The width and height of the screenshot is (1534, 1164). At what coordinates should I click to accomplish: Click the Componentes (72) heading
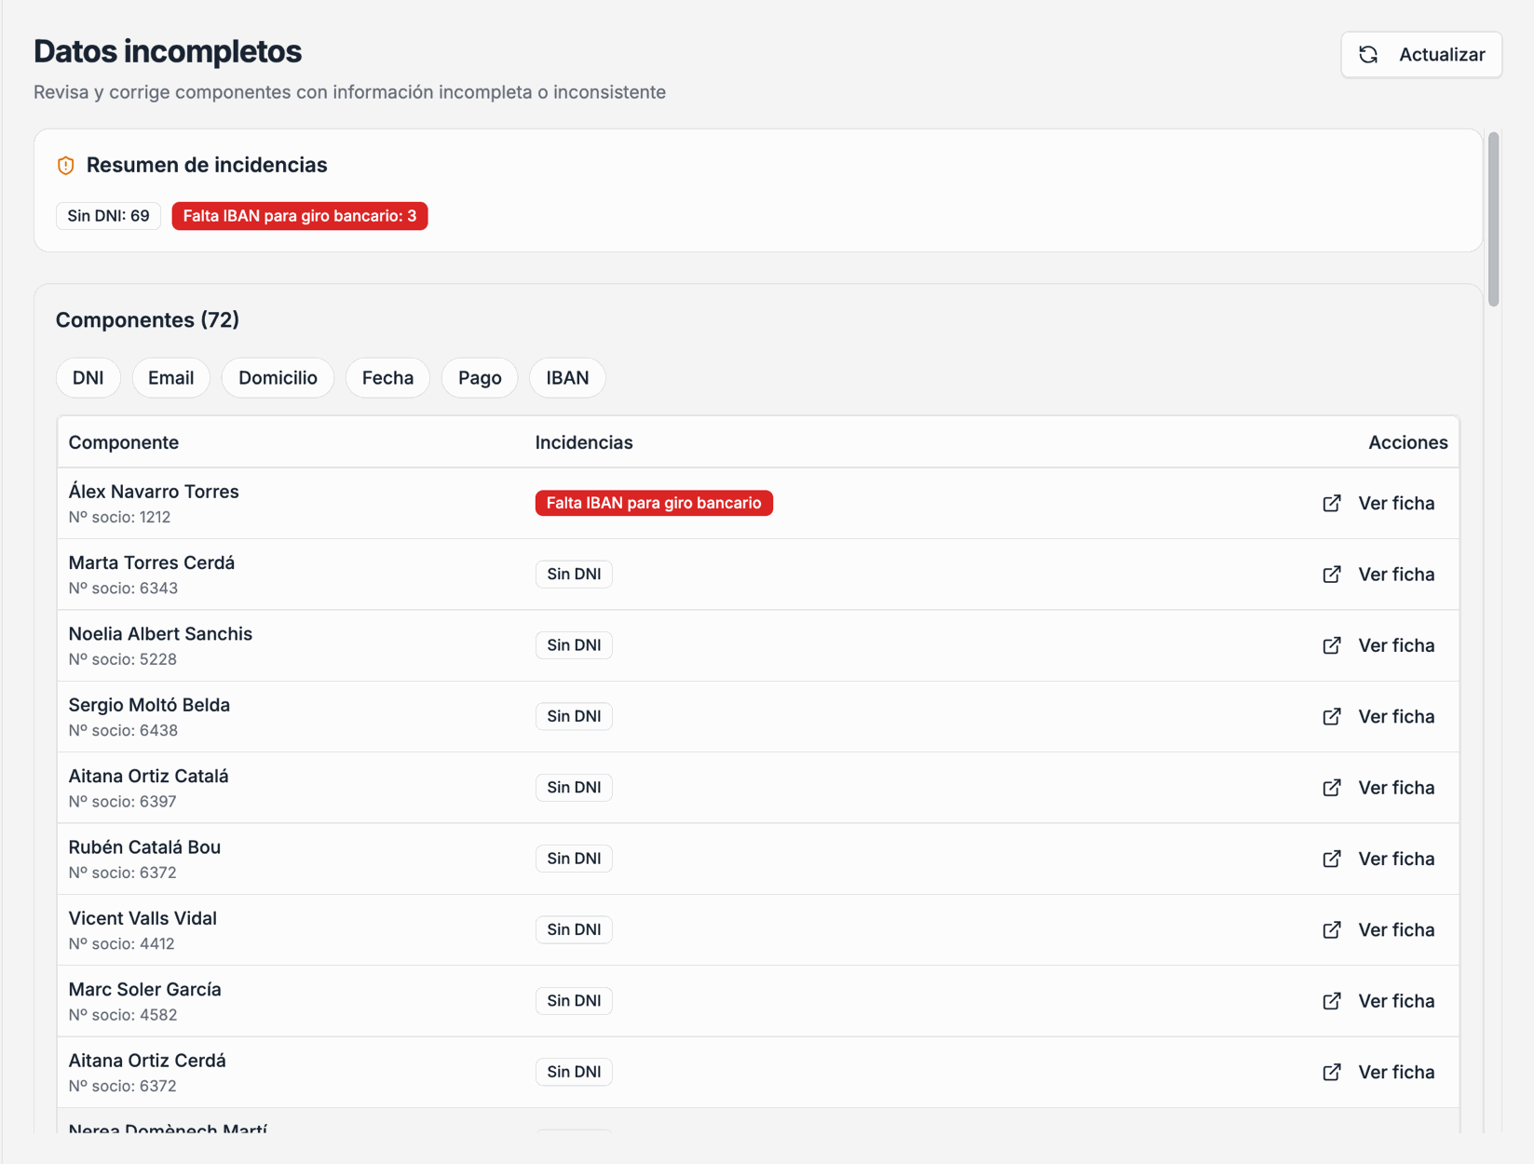pos(147,320)
